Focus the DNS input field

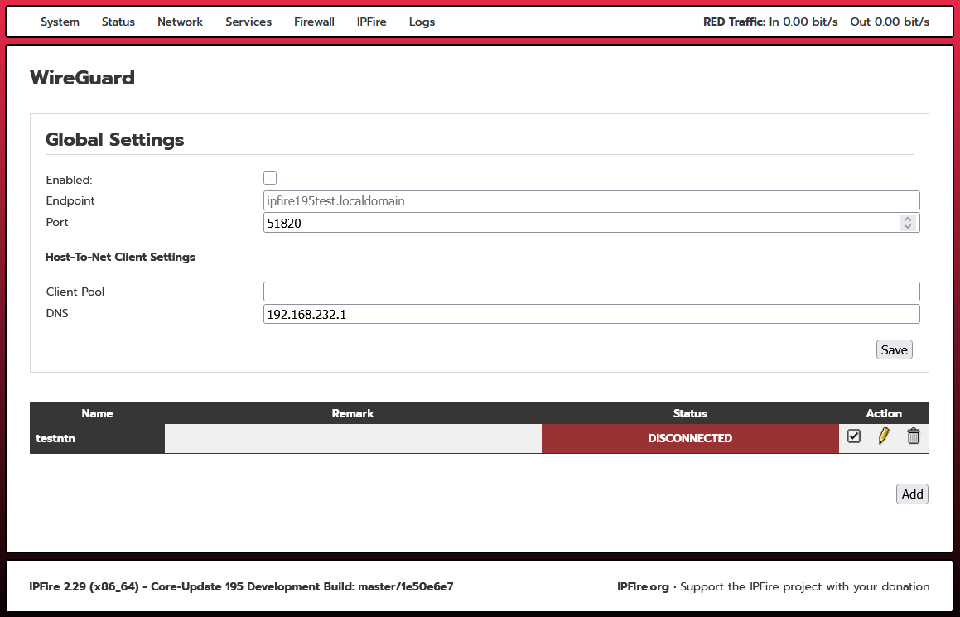click(x=591, y=314)
